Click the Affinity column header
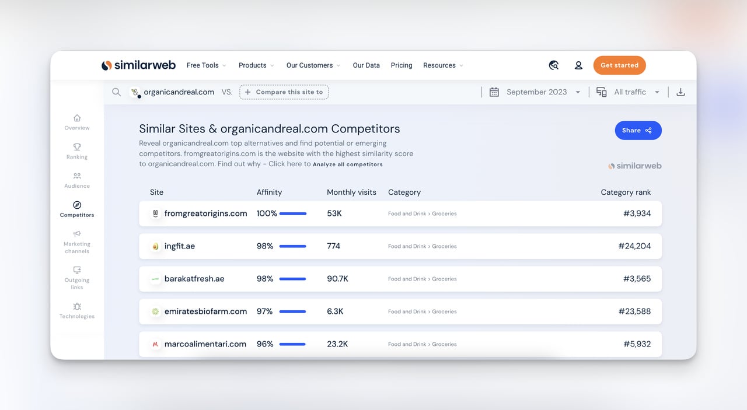747x410 pixels. [x=269, y=192]
